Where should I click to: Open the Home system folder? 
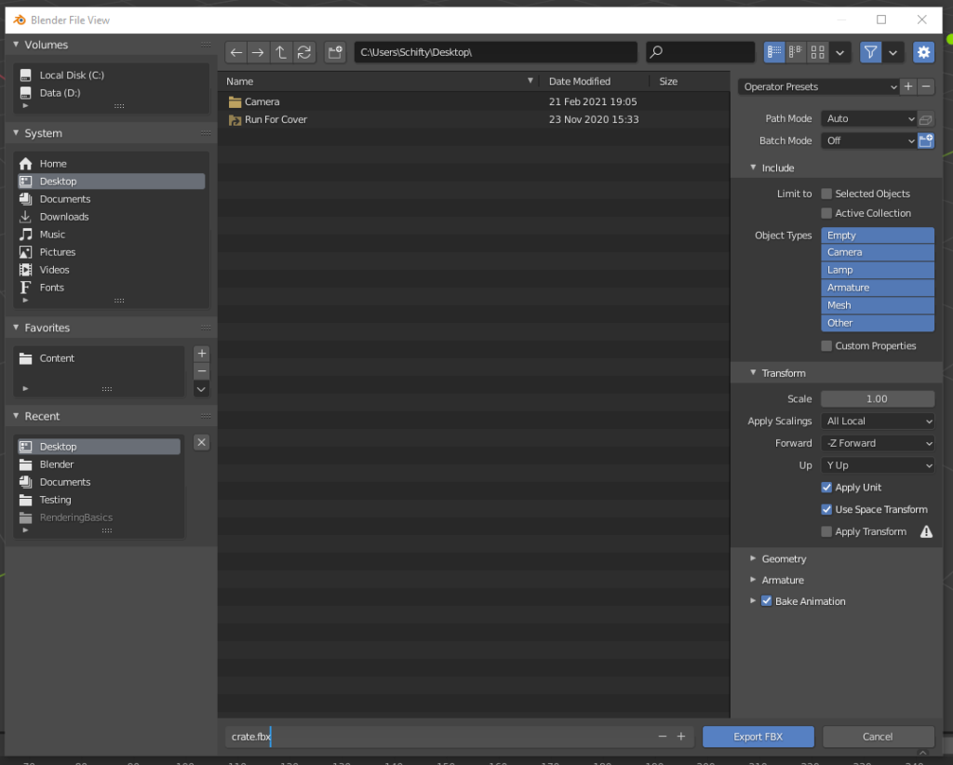click(112, 164)
